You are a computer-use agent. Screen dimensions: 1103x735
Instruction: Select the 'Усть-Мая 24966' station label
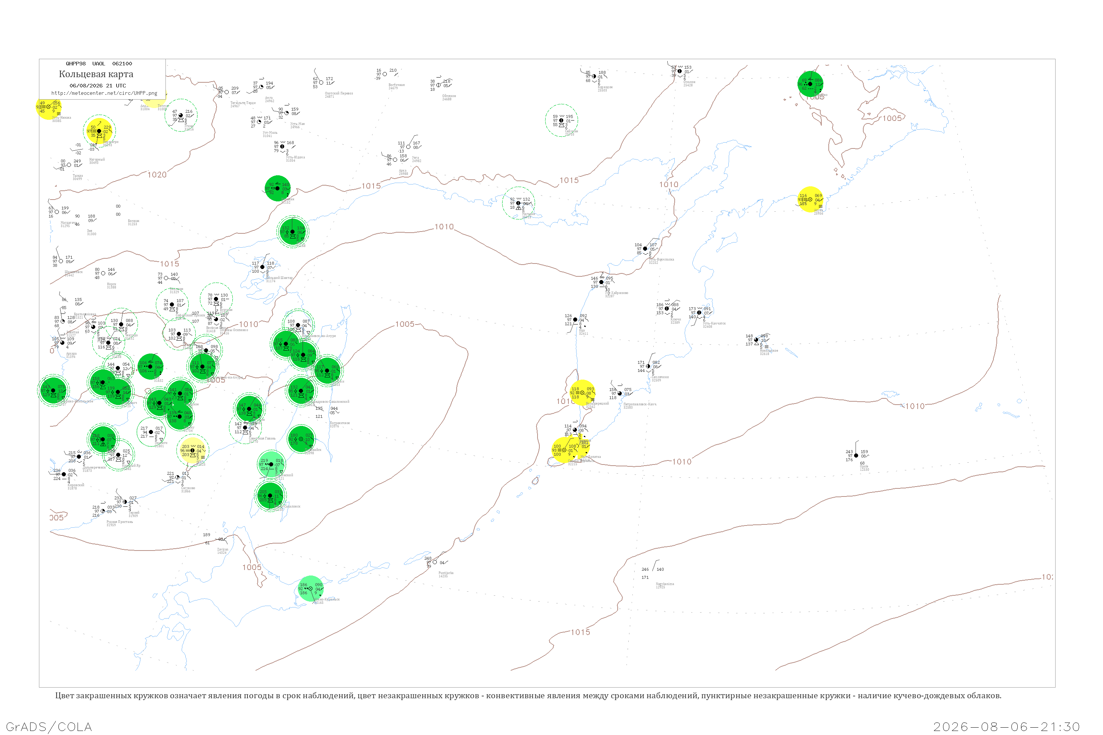297,126
